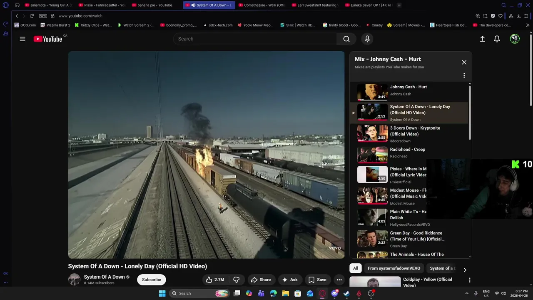The image size is (533, 300).
Task: Like the video (2.7M thumbs up)
Action: (215, 280)
